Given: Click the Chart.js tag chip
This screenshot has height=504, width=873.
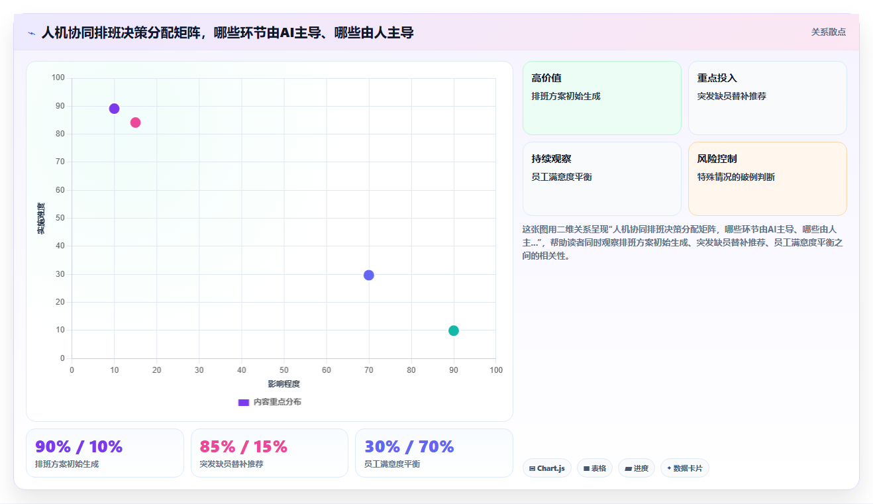Looking at the screenshot, I should click(547, 468).
